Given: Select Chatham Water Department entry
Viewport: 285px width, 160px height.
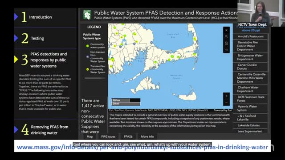Looking at the screenshot, I should pos(250,89).
